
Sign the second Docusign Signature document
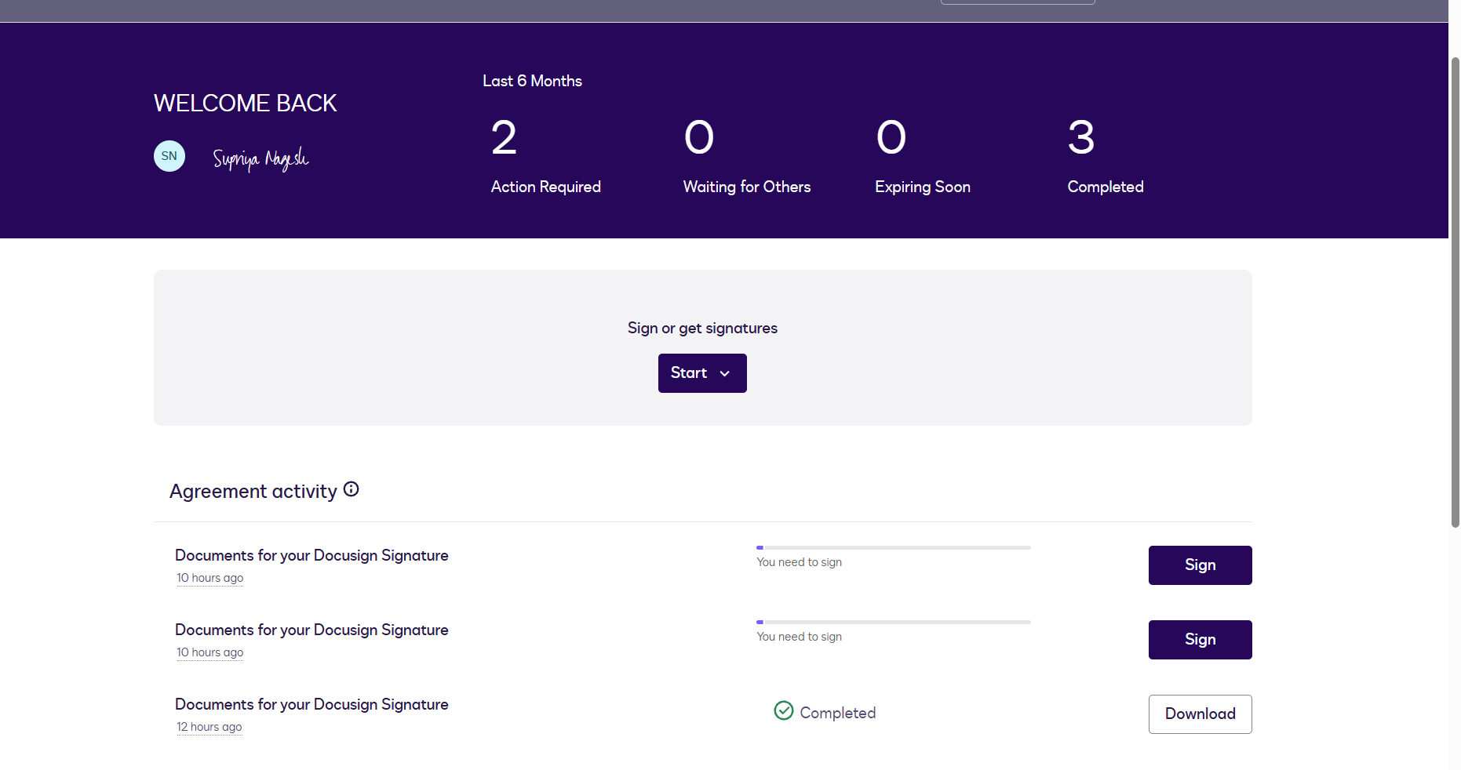point(1200,640)
